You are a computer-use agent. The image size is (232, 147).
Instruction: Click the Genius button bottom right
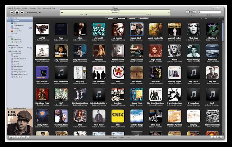click(213, 137)
